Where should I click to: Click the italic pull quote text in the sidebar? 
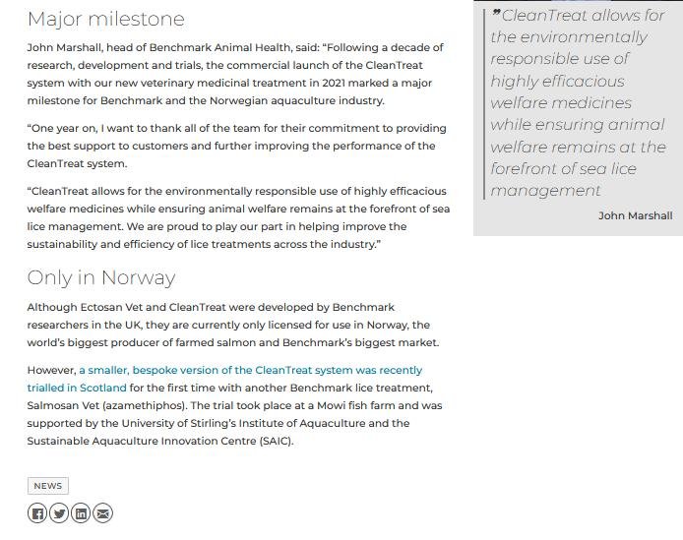(578, 102)
